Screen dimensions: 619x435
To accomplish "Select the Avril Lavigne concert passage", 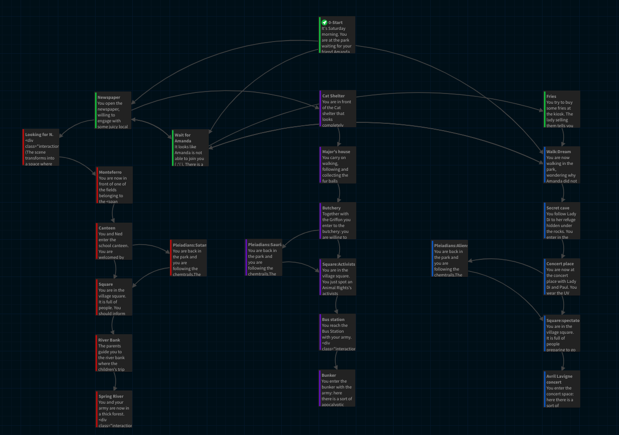I will point(562,389).
